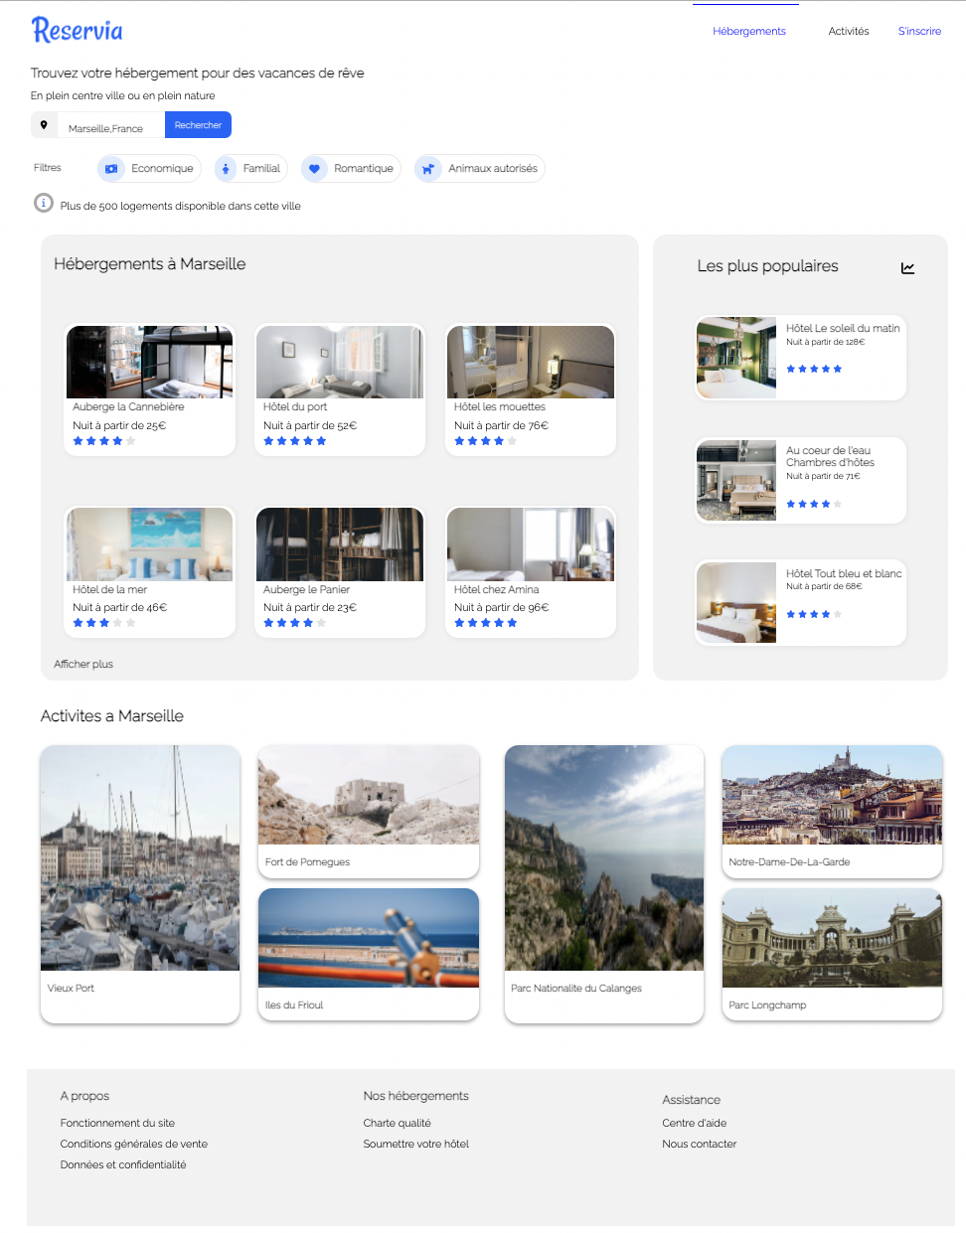
Task: Click the person icon on Familial filter
Action: (x=227, y=169)
